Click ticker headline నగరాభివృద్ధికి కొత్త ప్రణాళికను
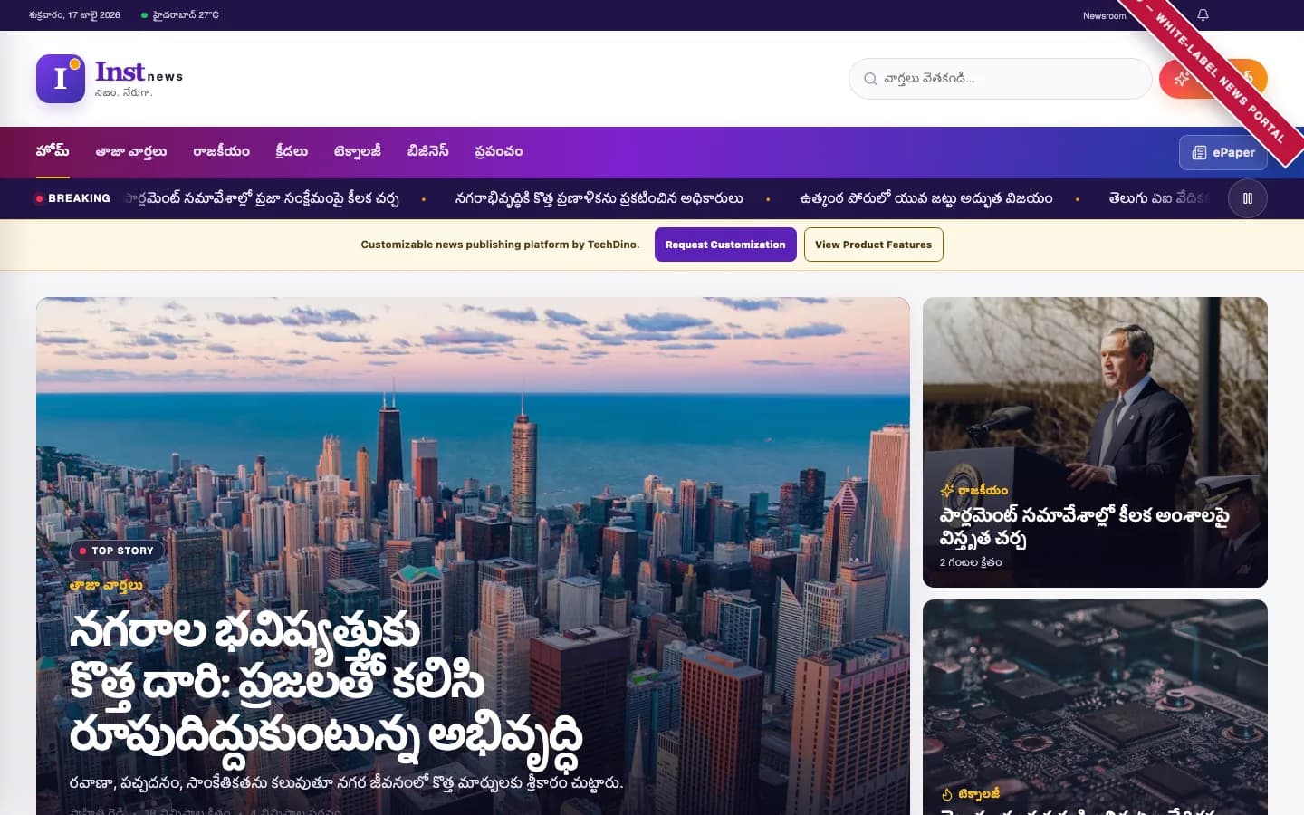The height and width of the screenshot is (815, 1304). (599, 198)
